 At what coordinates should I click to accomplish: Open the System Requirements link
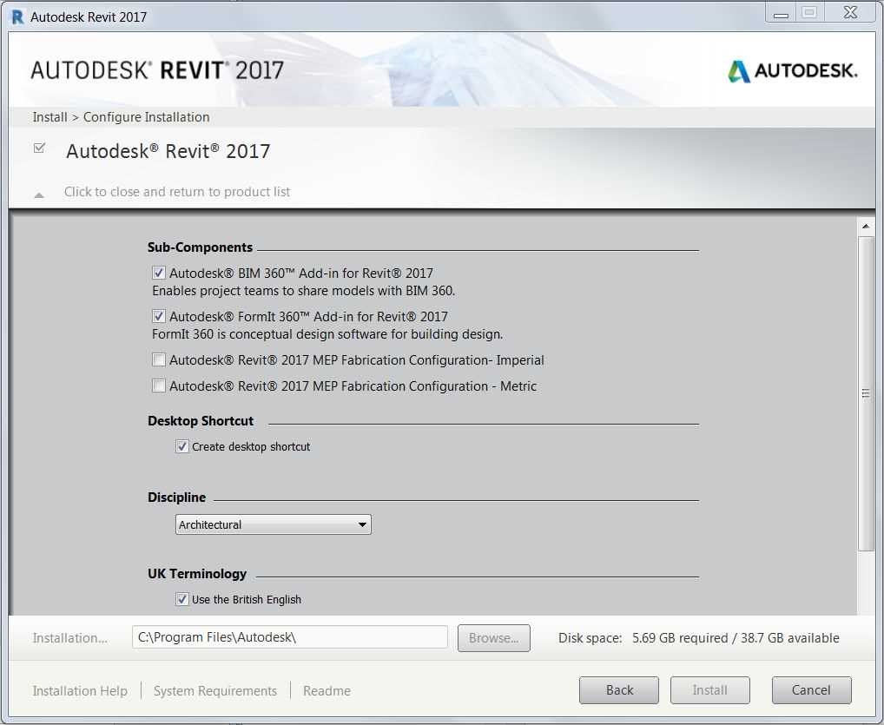(x=215, y=690)
